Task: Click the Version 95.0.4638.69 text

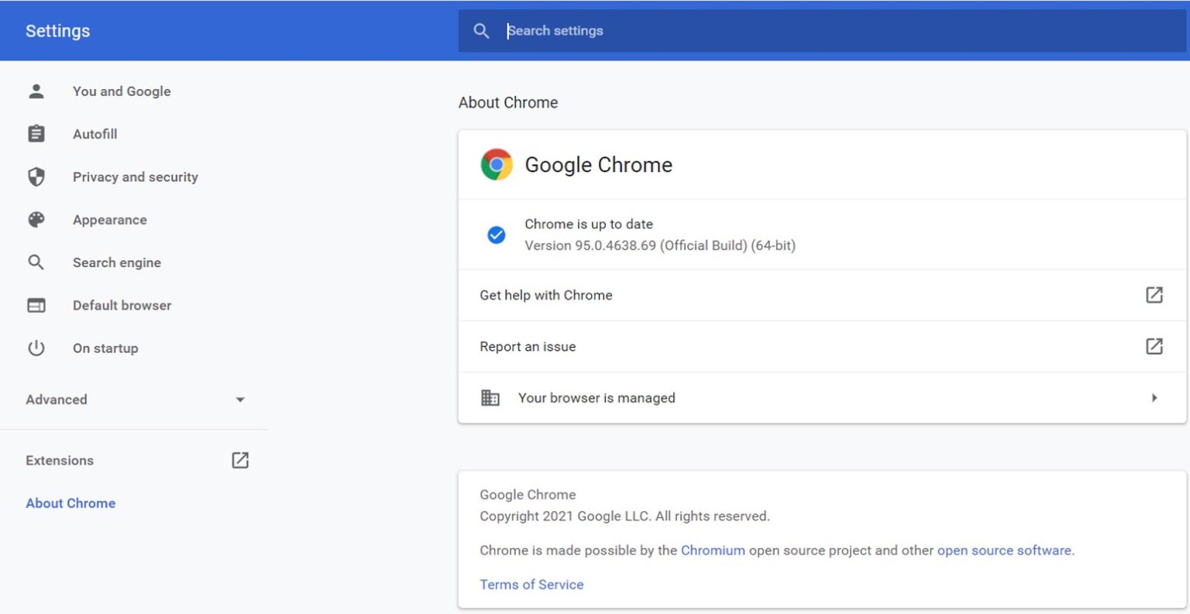Action: (x=660, y=245)
